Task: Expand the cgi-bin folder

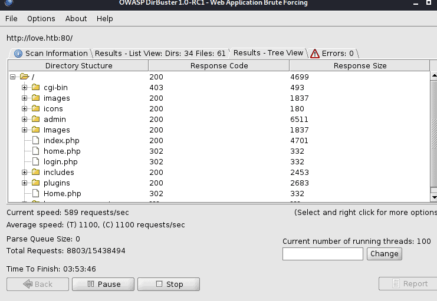Action: click(25, 87)
